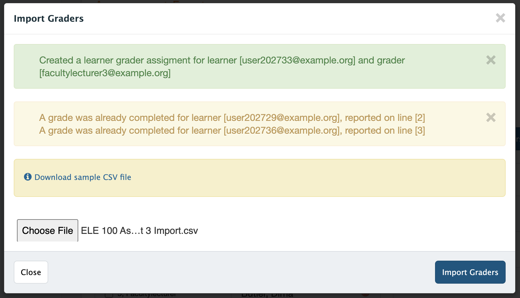Click the info icon beside Download sample
520x298 pixels.
(28, 177)
